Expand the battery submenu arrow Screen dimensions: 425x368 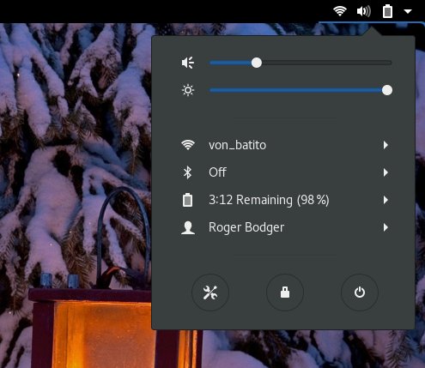386,200
